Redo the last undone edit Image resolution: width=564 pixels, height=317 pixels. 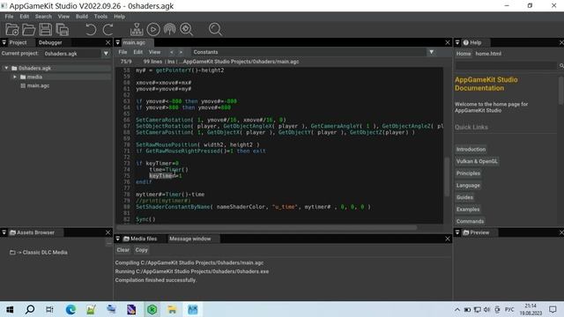(108, 29)
